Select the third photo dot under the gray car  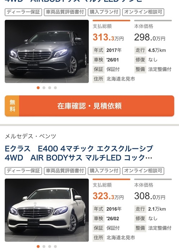click(50, 88)
